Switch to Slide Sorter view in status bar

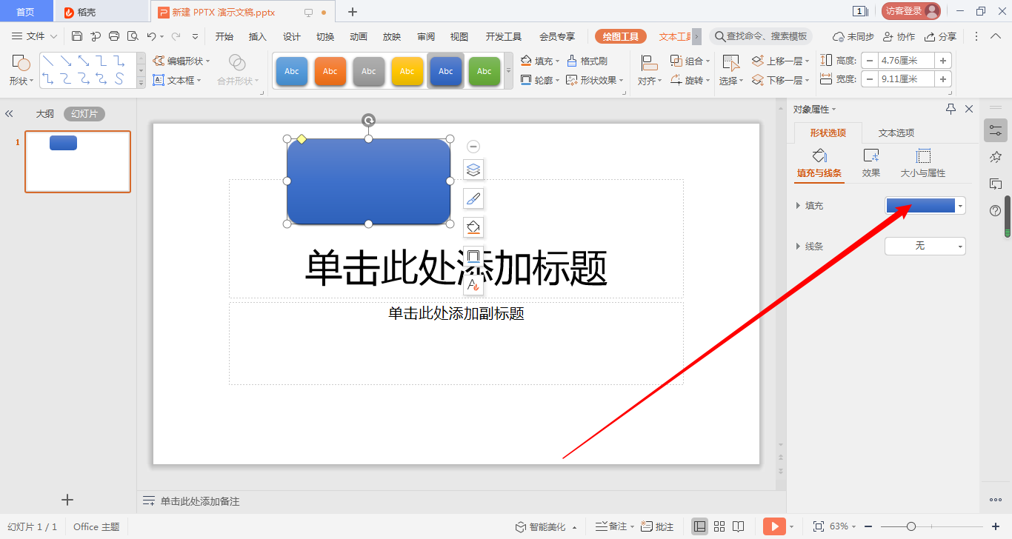click(719, 526)
